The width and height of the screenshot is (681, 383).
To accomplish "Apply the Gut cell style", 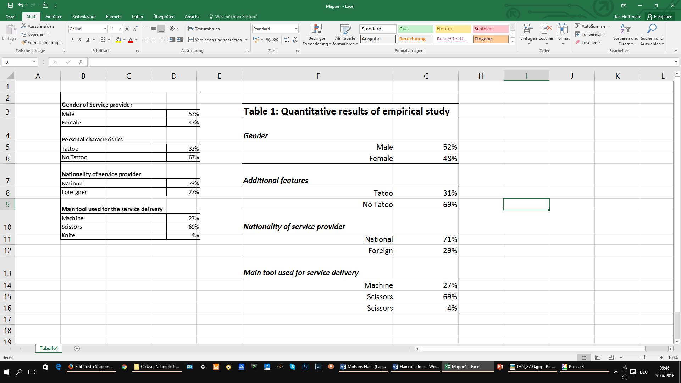I will (415, 29).
